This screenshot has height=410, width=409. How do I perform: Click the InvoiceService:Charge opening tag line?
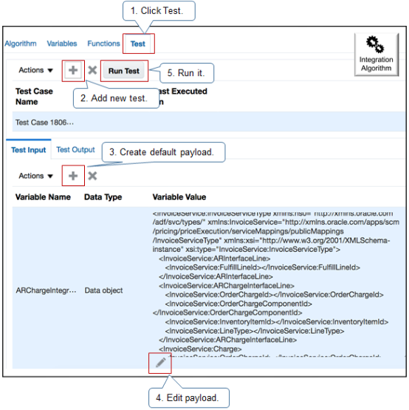tap(200, 349)
